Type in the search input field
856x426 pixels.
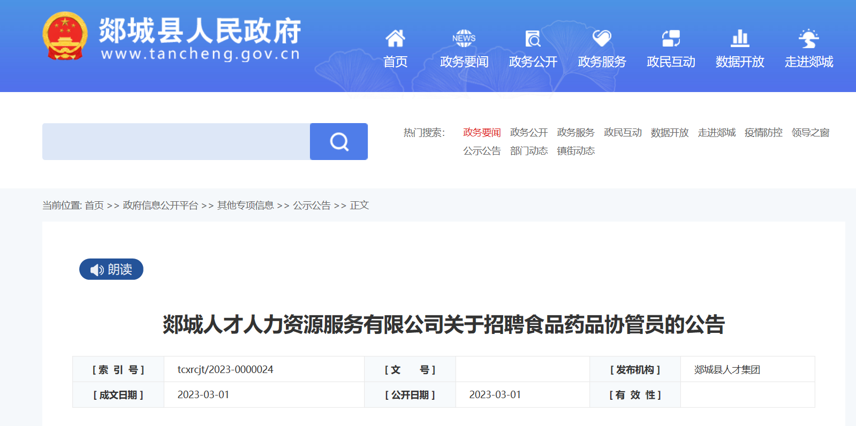point(176,142)
